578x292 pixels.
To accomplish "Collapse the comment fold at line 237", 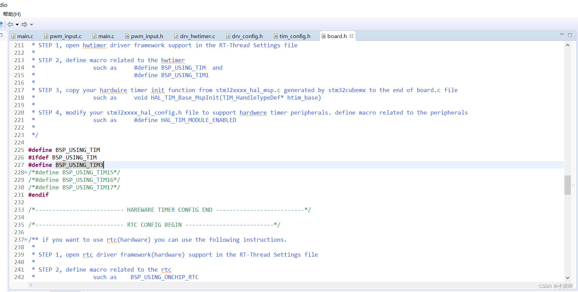I will [x=26, y=240].
